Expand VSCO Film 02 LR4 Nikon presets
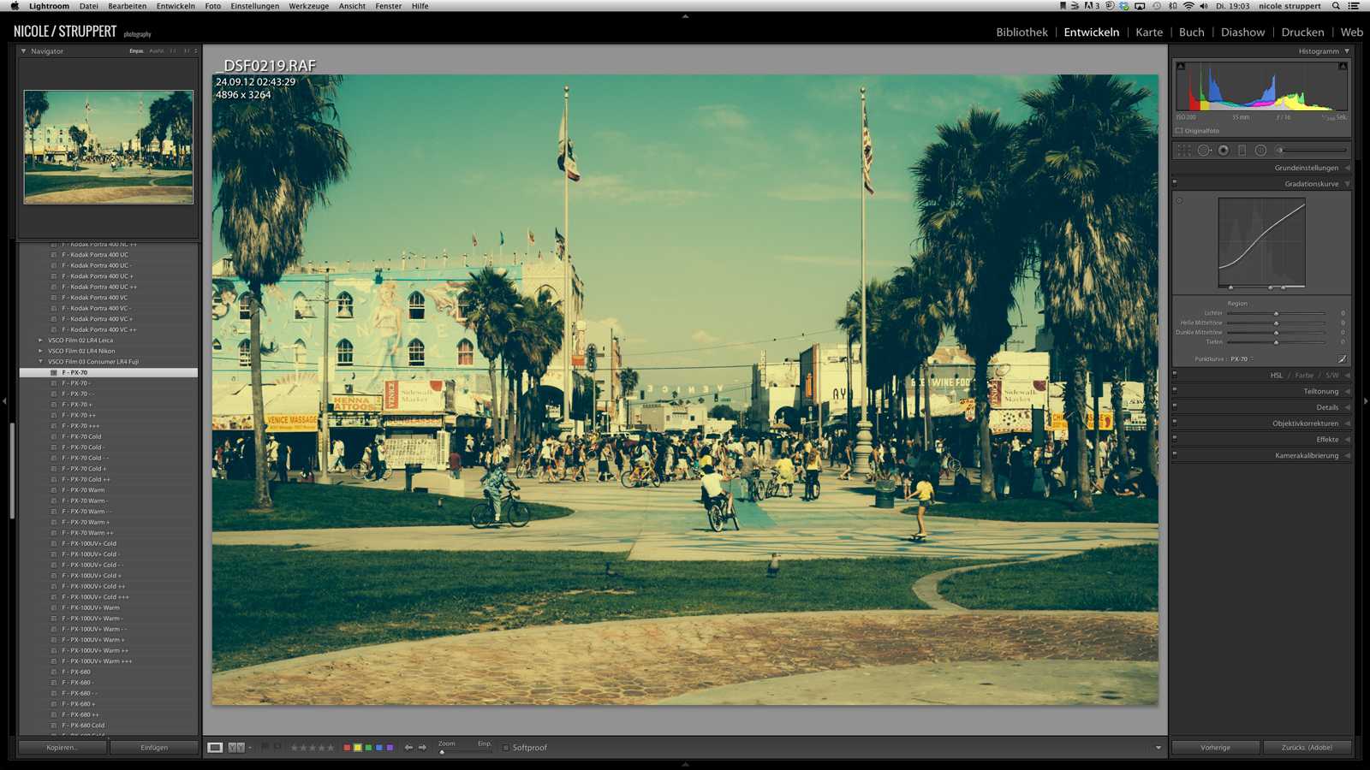 [x=40, y=351]
